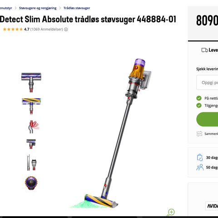Select the mini motorized tool thumbnail

31,144
